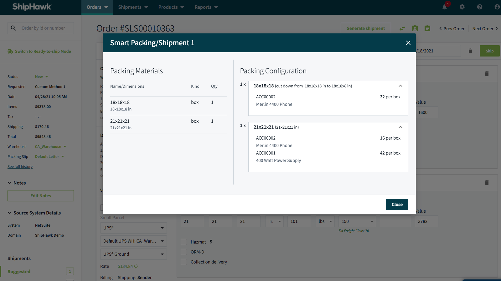
Task: Click the Order by id search field
Action: pos(45,28)
